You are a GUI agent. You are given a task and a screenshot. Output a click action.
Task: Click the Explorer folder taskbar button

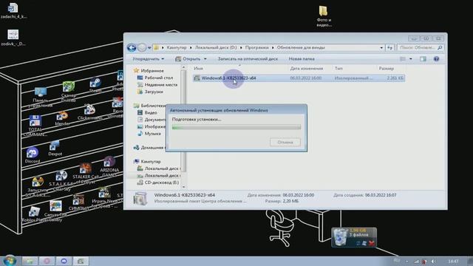[30, 261]
